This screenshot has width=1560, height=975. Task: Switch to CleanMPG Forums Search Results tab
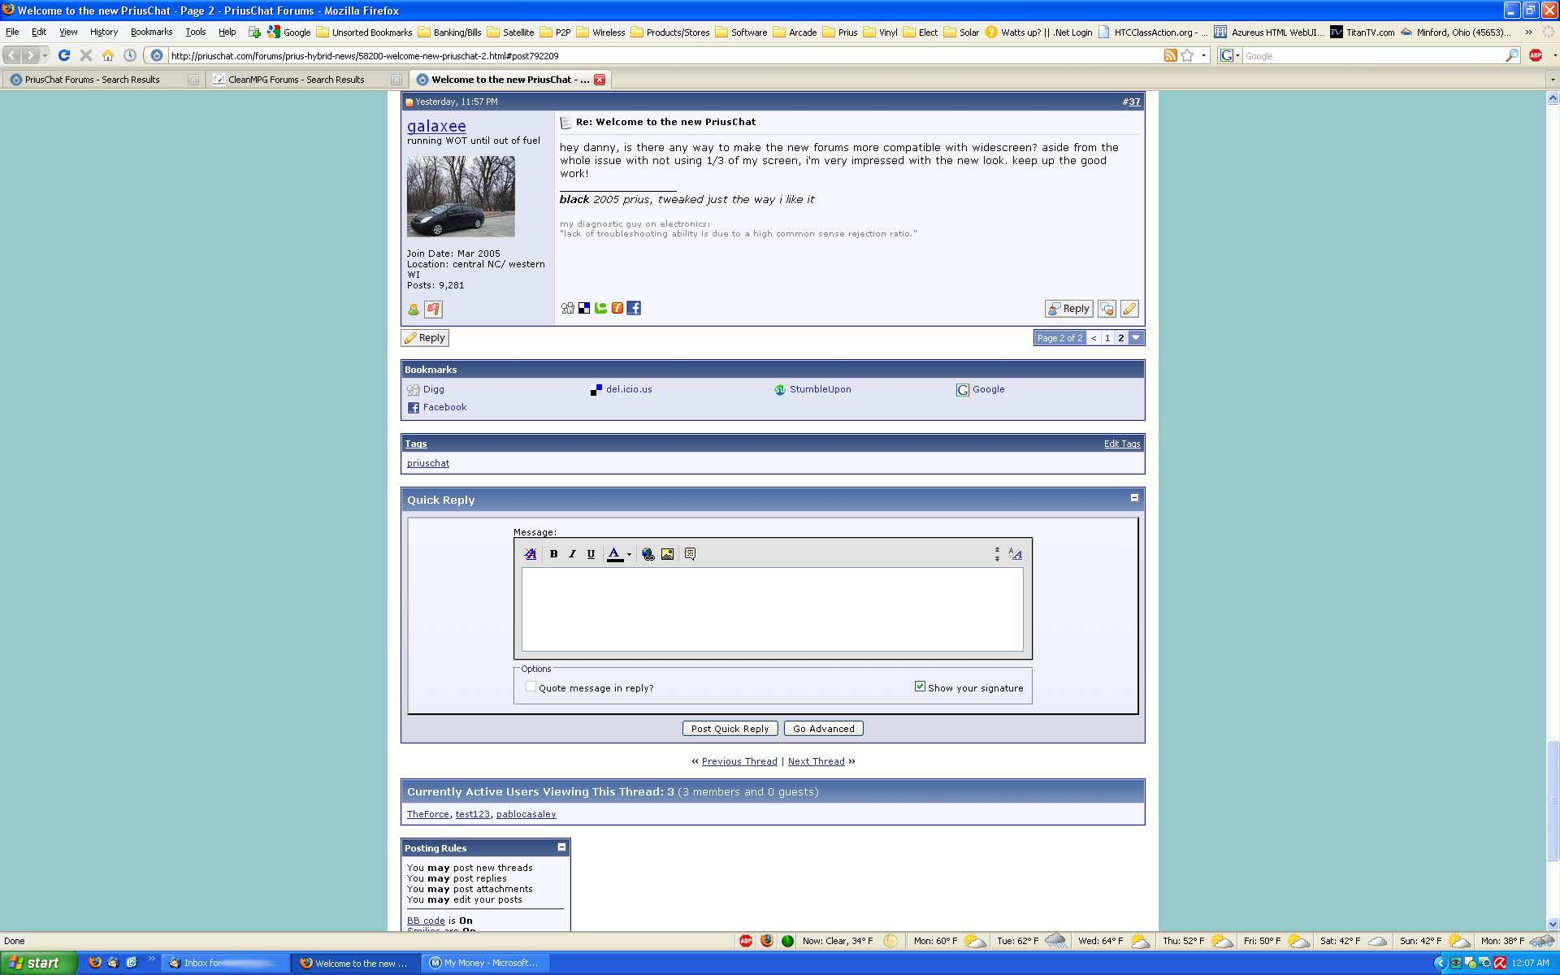click(305, 80)
